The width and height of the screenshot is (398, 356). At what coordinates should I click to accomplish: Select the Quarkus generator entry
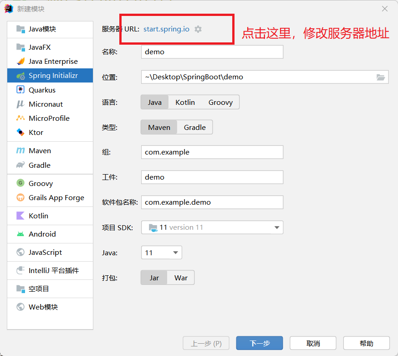pos(50,90)
